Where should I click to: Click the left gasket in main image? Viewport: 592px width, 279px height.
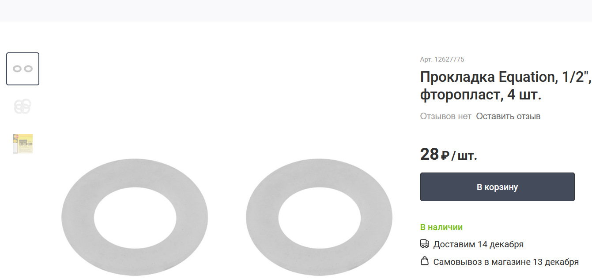[x=78, y=217]
